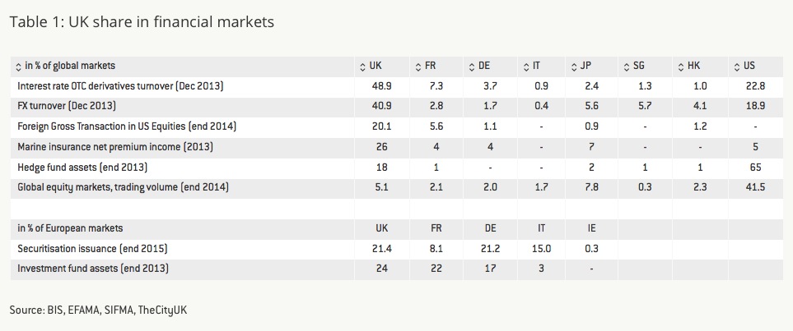
Task: Toggle sort icon next to IT header
Action: [x=526, y=67]
